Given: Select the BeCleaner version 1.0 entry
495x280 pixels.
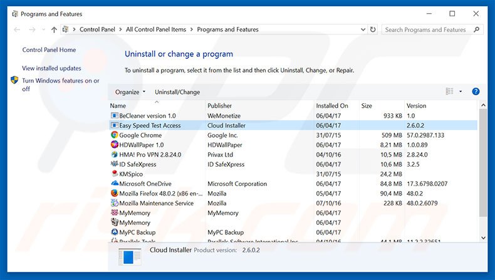Looking at the screenshot, I should 147,116.
